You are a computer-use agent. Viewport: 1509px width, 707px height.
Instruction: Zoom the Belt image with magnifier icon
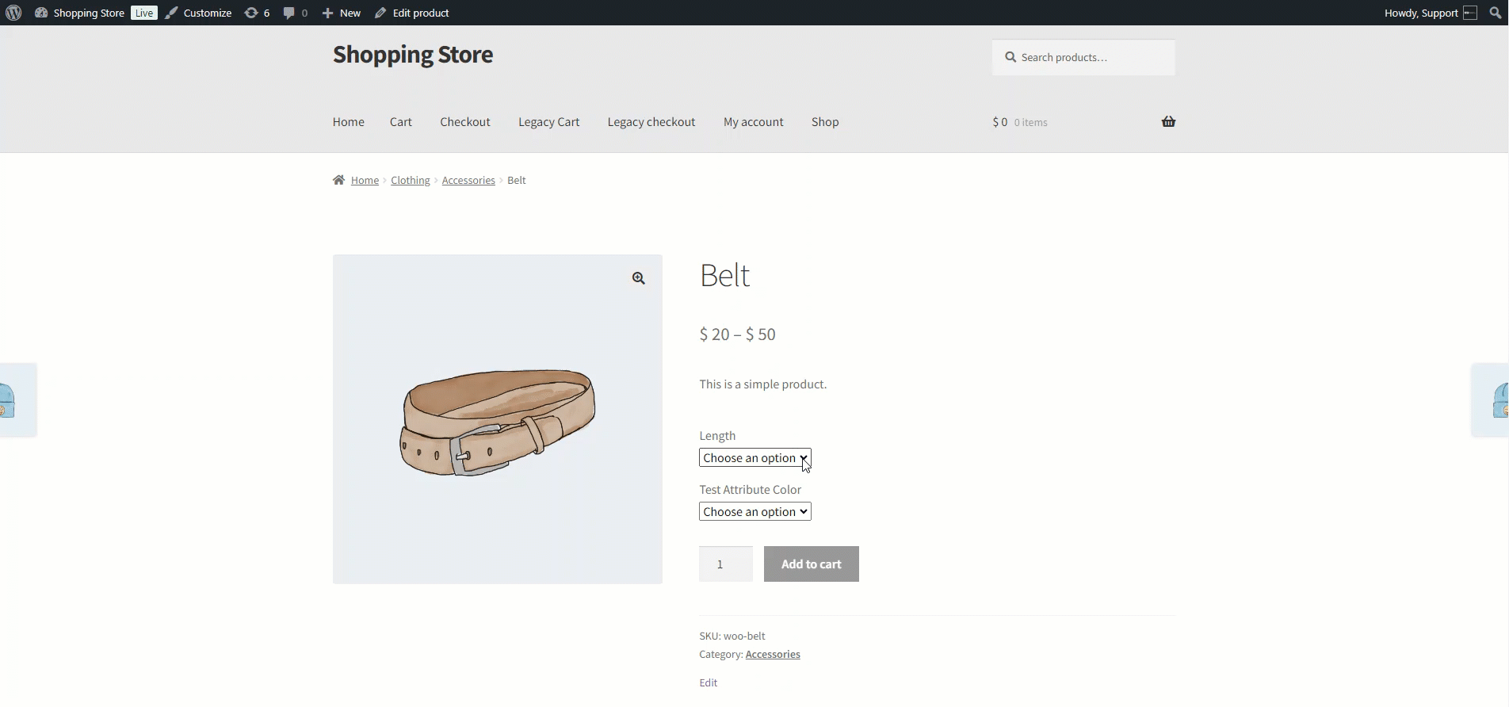pyautogui.click(x=639, y=278)
